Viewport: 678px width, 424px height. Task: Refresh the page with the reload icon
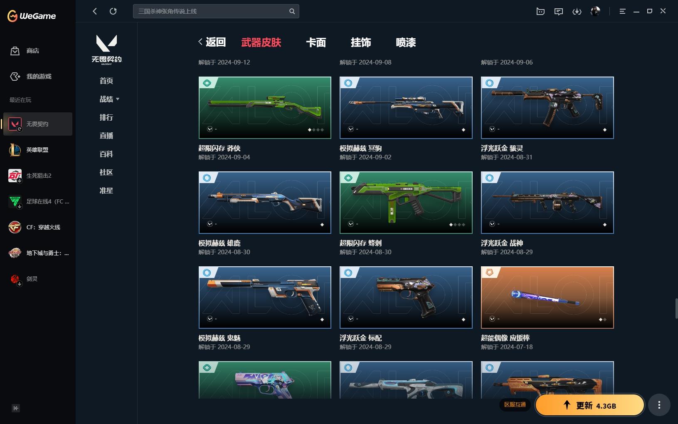(x=113, y=11)
